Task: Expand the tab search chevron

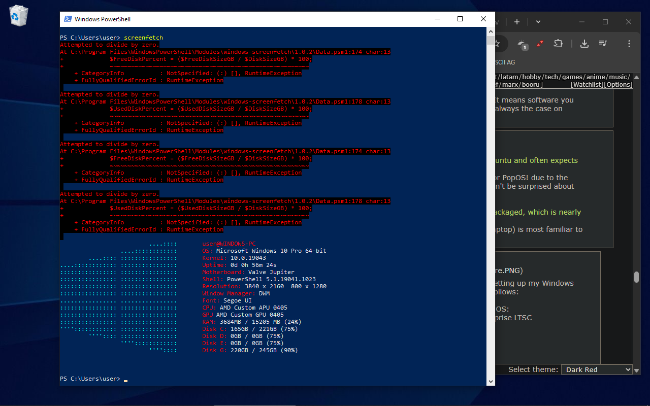Action: 538,22
